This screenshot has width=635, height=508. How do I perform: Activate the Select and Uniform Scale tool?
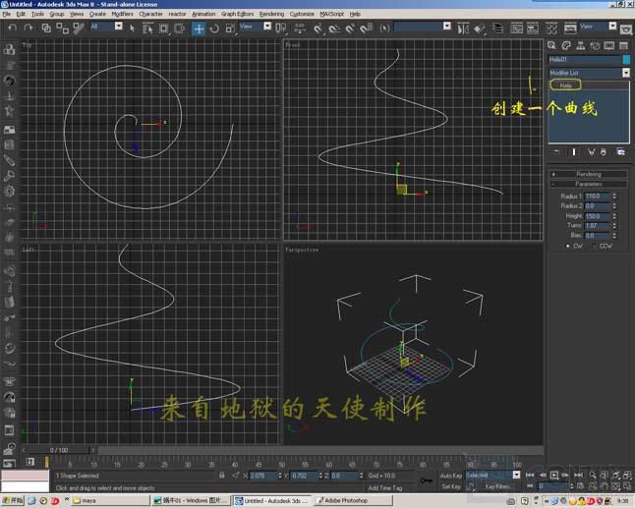click(x=230, y=28)
